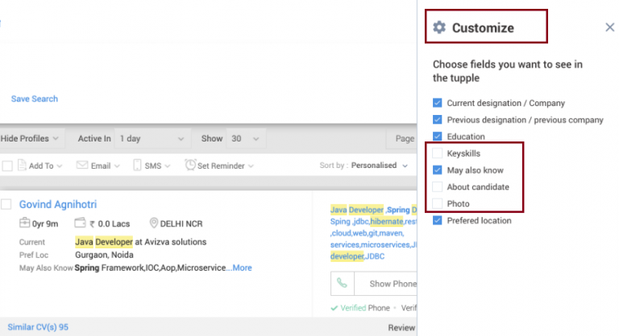Enable the Keyskills checkbox
The image size is (619, 336).
(438, 153)
